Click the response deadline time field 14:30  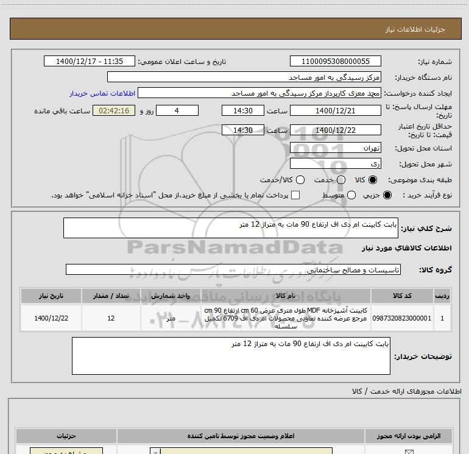243,110
